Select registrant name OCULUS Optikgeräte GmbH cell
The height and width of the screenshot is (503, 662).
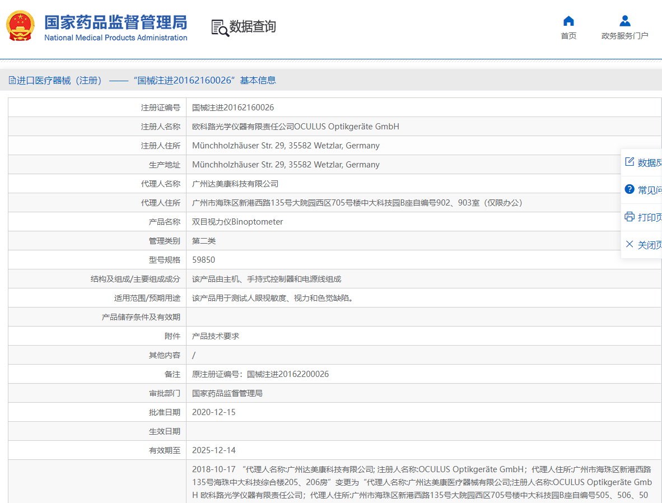(296, 127)
